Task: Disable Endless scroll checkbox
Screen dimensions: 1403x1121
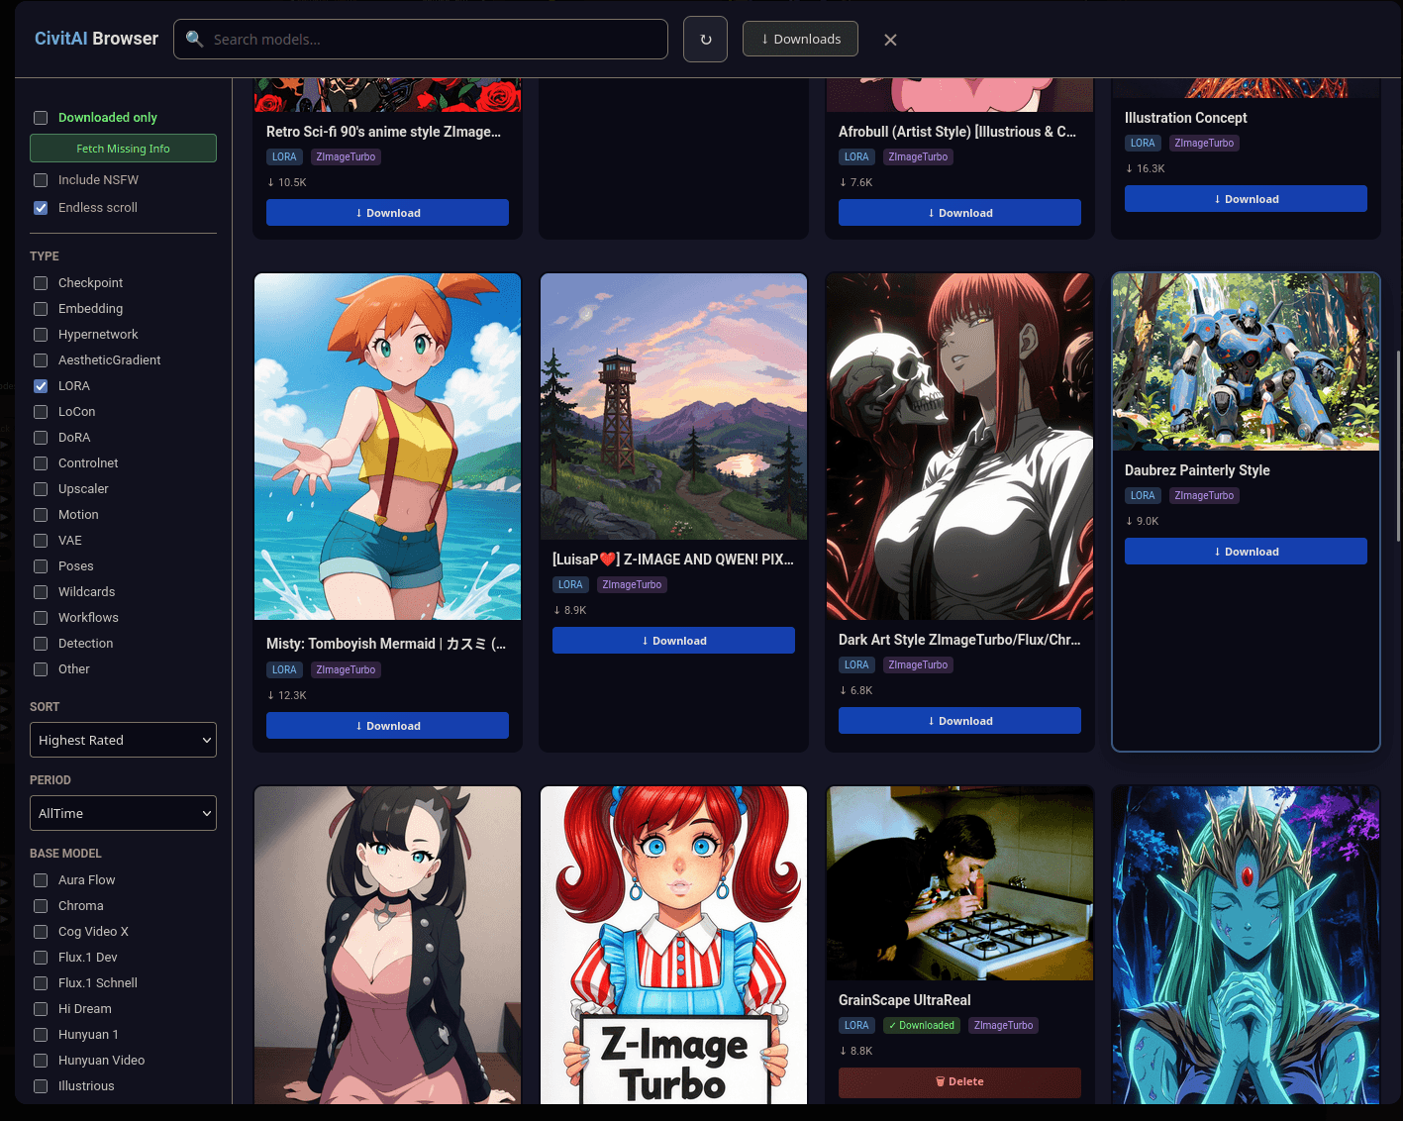Action: pos(41,208)
